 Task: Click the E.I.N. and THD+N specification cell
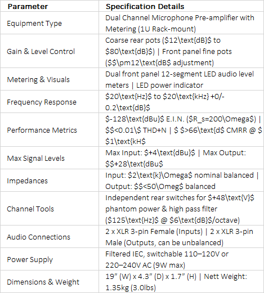[181, 130]
